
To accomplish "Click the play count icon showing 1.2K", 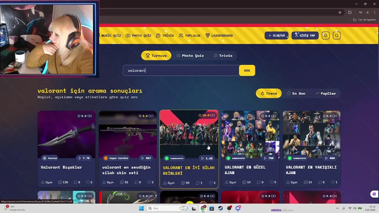I will (x=203, y=158).
